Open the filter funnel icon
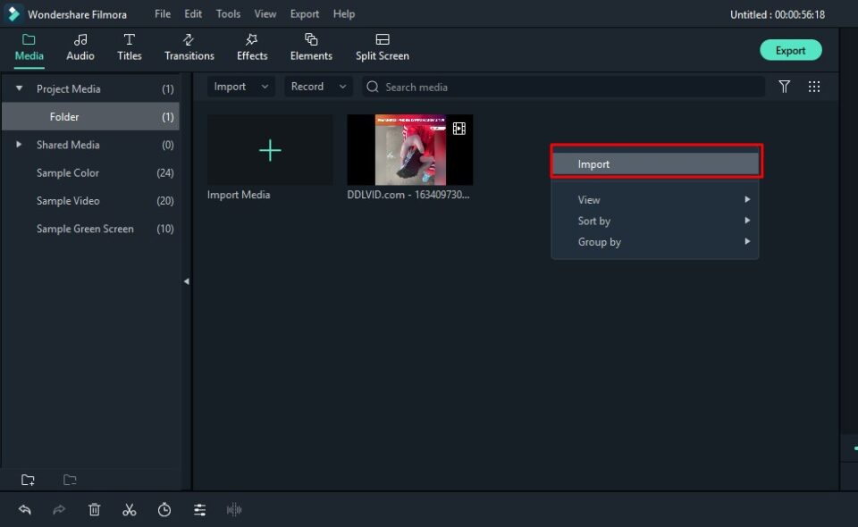Viewport: 858px width, 527px height. 784,87
